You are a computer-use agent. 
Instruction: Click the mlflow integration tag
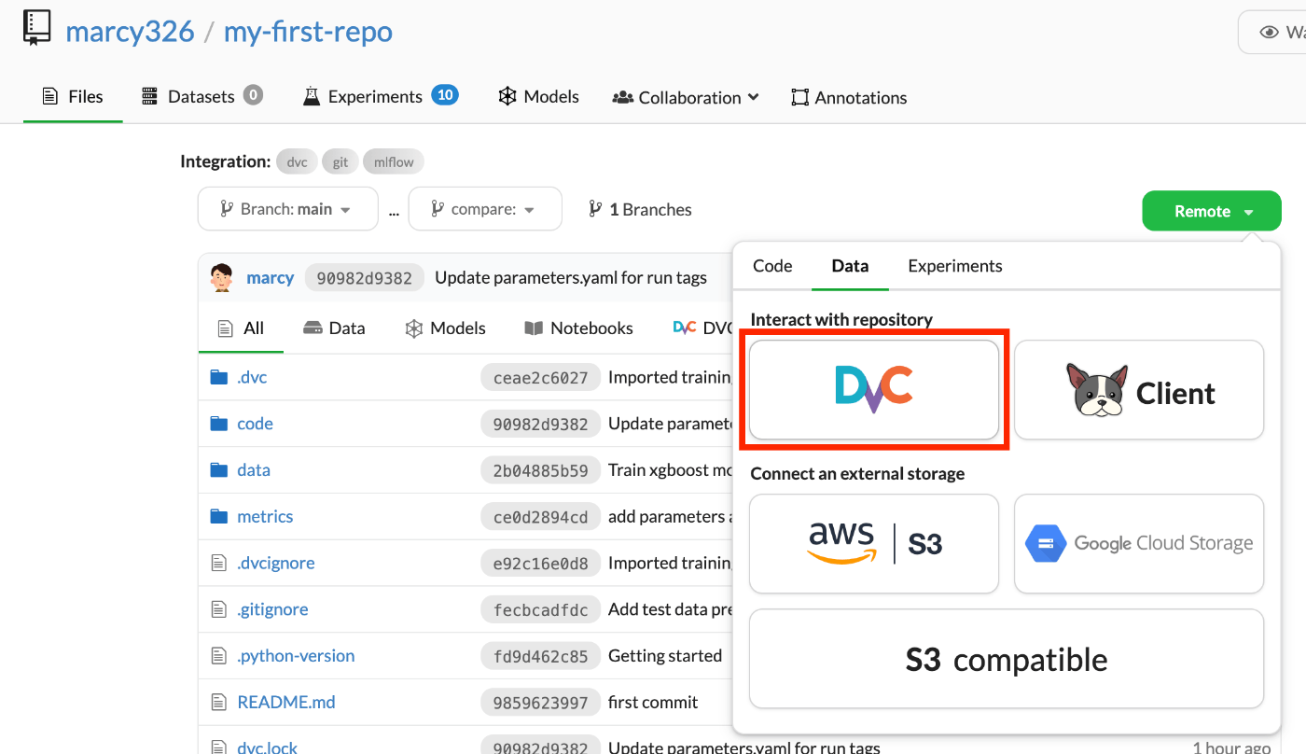(394, 161)
